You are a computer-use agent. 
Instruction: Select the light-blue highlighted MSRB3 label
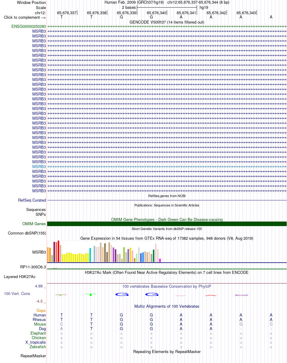click(x=39, y=167)
